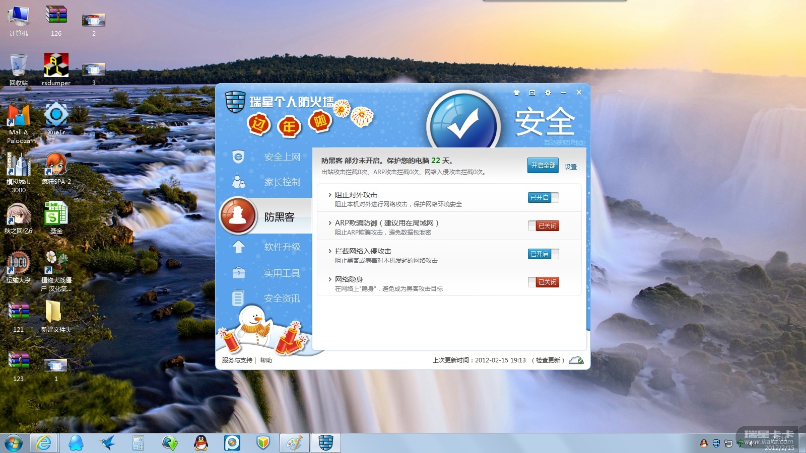Toggle the 拦截网络入侵攻击 switch
The width and height of the screenshot is (806, 453).
(x=544, y=254)
